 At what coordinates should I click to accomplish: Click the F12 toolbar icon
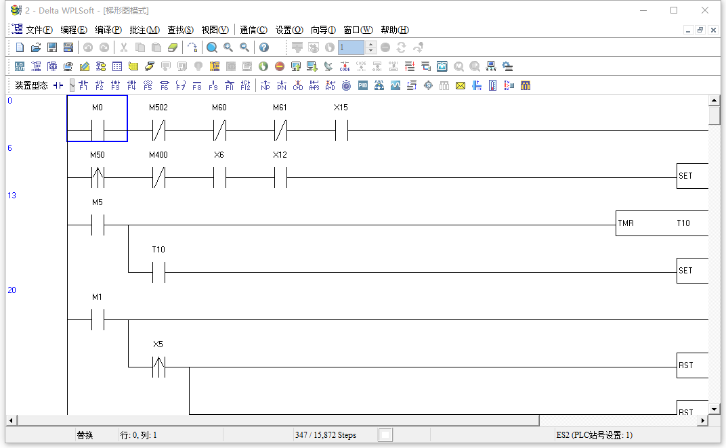click(245, 86)
